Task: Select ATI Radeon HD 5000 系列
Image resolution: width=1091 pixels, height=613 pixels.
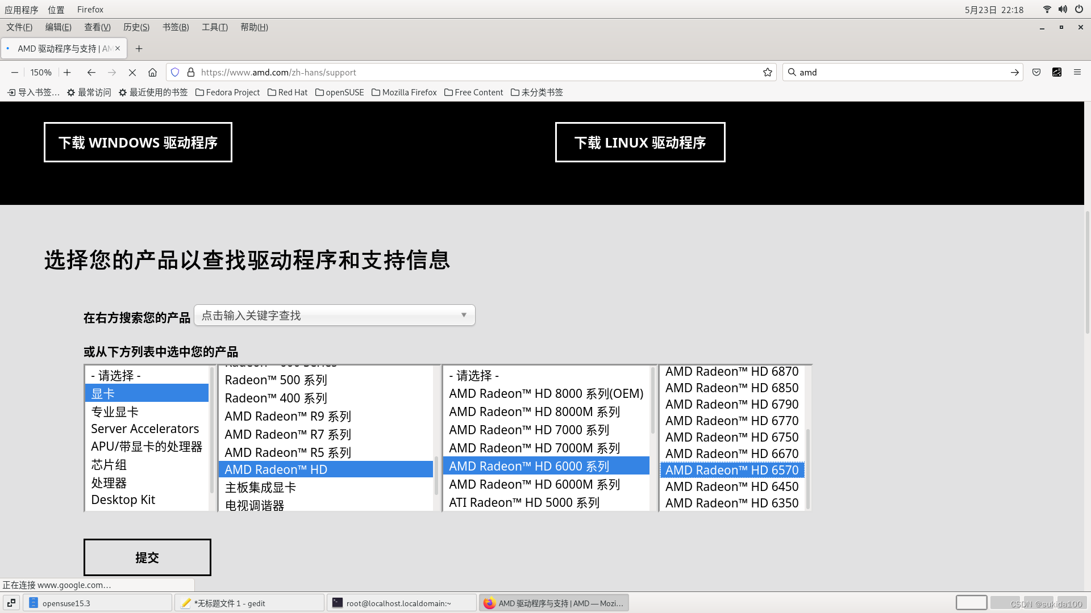Action: click(x=546, y=503)
